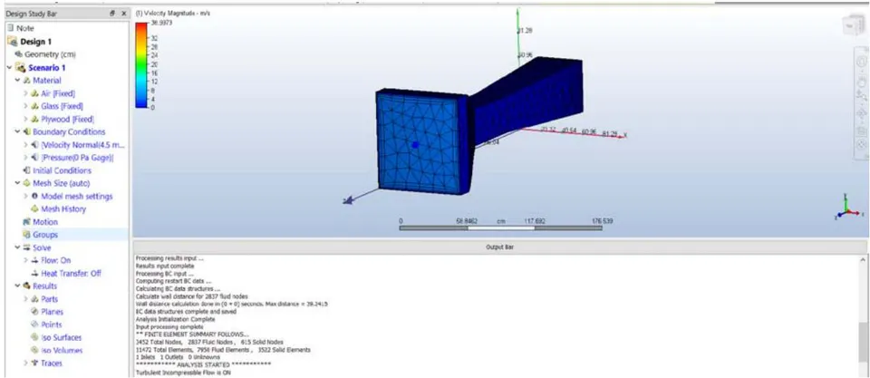
Task: Click the blue point marker on mesh face
Action: pyautogui.click(x=414, y=145)
